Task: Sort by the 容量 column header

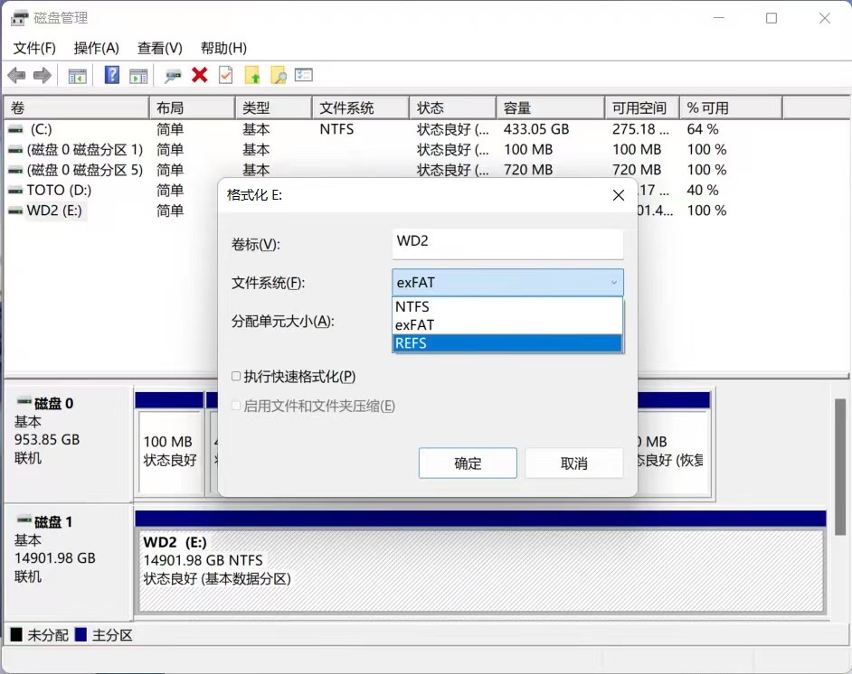Action: point(551,108)
